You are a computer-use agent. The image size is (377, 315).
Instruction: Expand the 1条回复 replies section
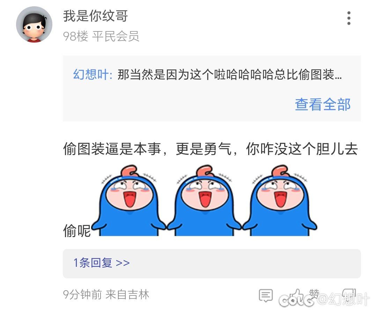point(212,264)
